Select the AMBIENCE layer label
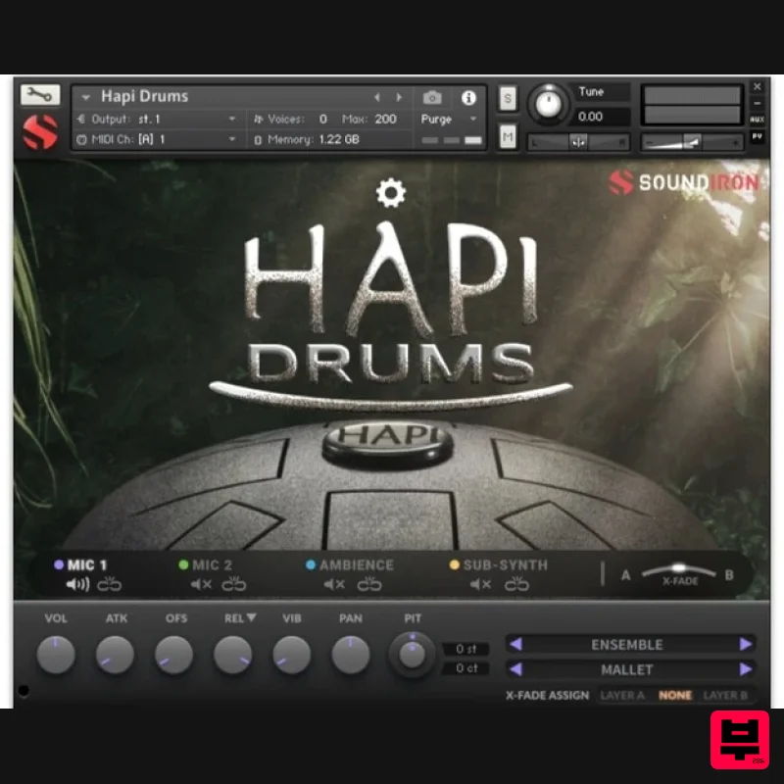 tap(357, 565)
